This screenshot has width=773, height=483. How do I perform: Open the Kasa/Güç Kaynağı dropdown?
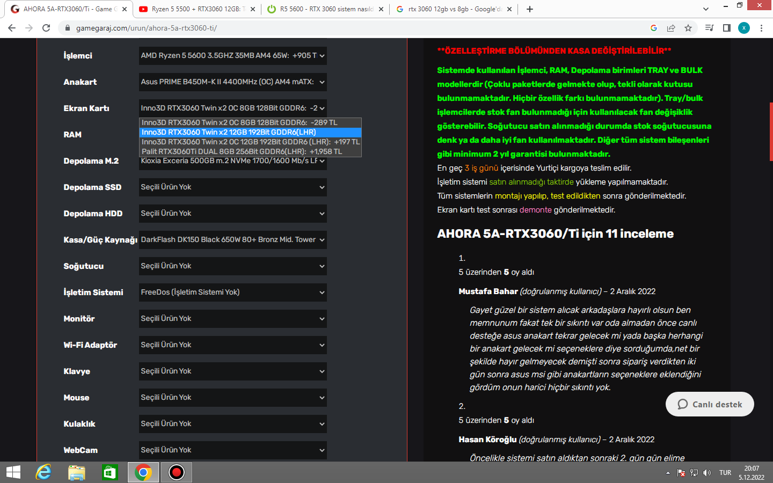pos(233,239)
